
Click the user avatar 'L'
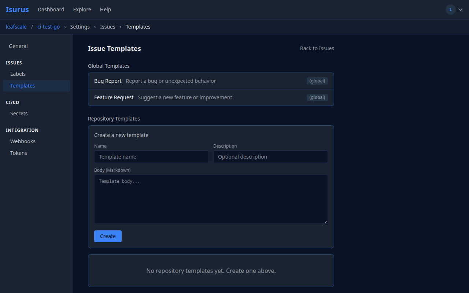[x=451, y=10]
